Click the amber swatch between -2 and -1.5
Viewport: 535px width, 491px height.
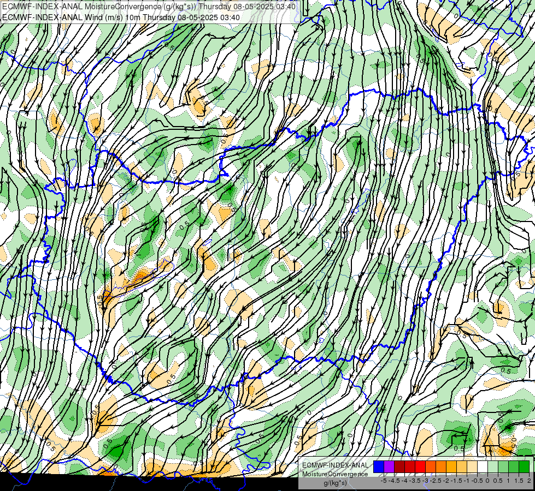[x=451, y=466]
